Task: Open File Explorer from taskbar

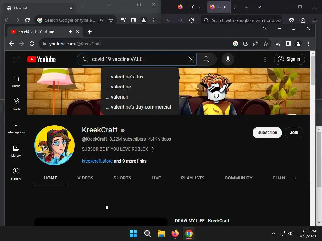Action: coord(161,233)
